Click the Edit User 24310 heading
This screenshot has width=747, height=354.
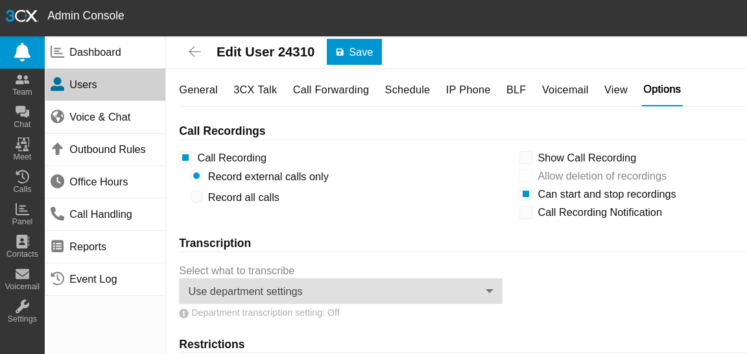point(265,52)
